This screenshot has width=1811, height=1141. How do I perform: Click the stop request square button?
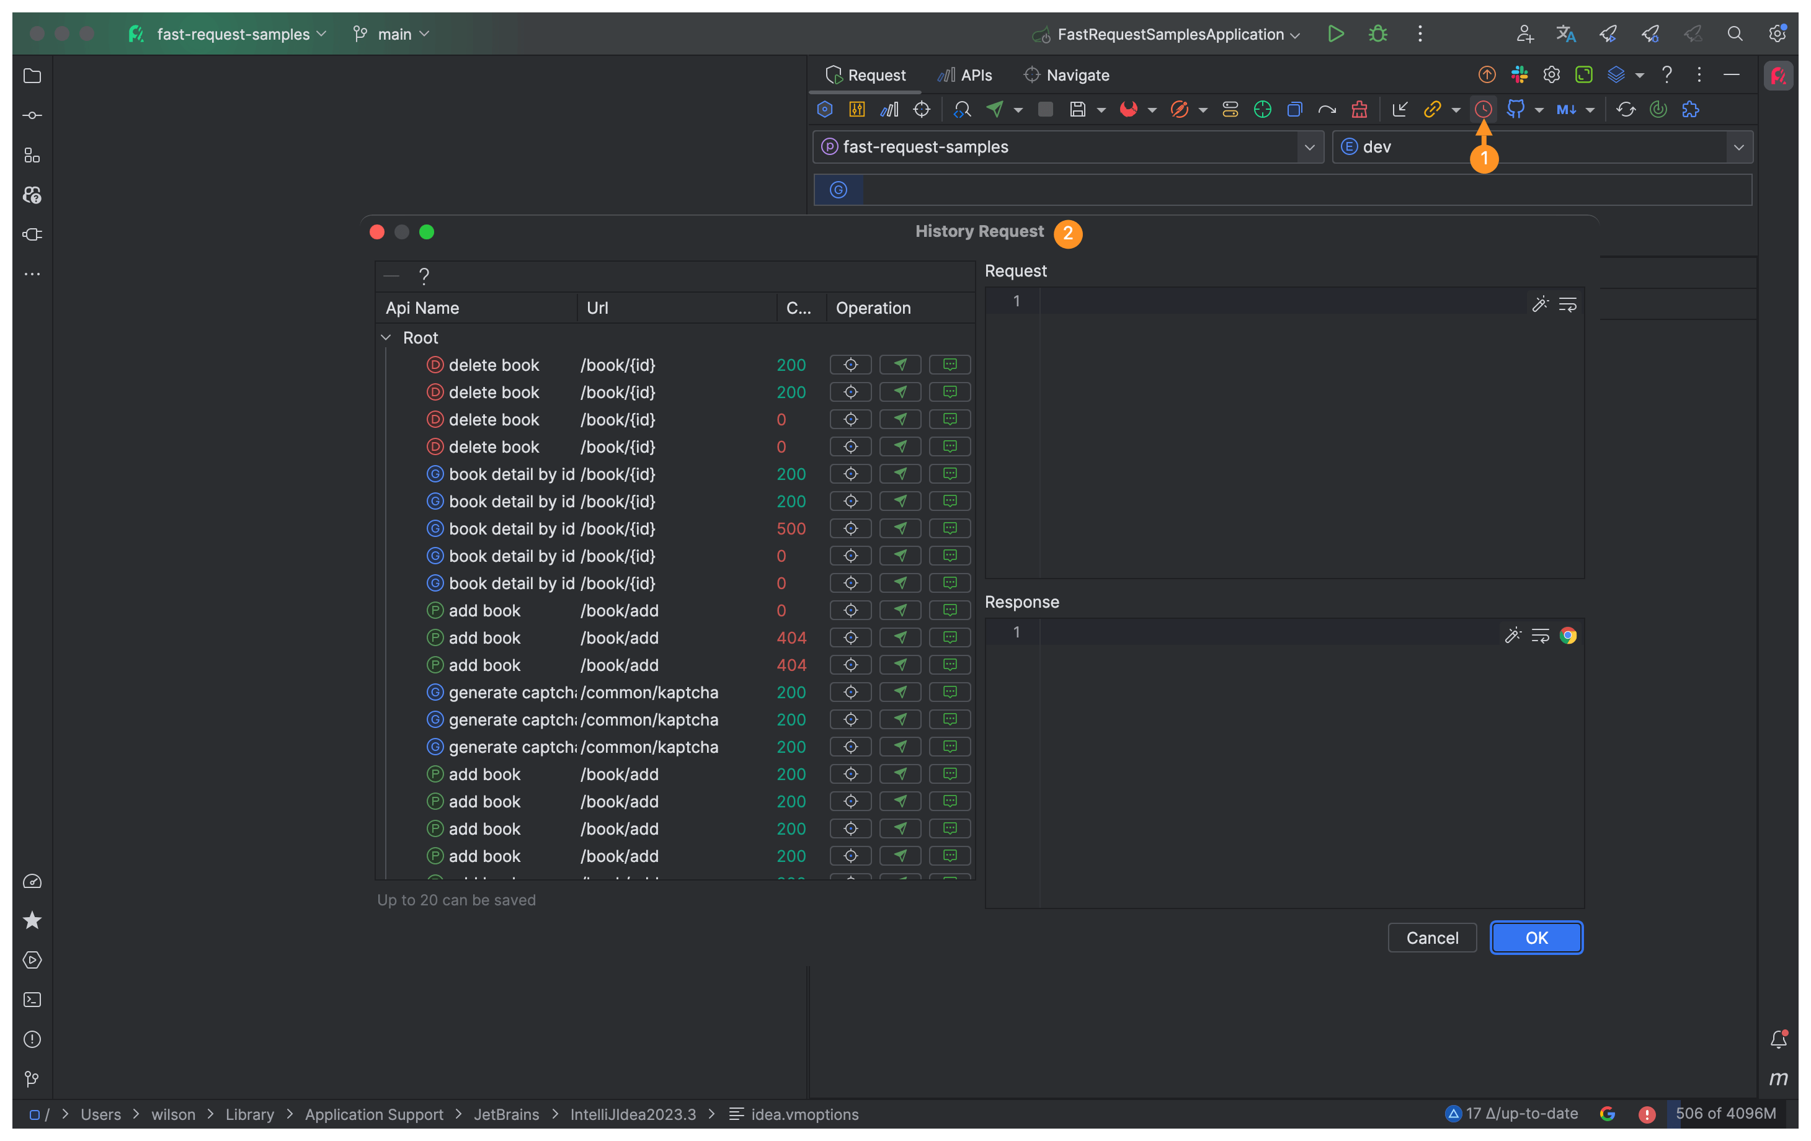(1044, 110)
